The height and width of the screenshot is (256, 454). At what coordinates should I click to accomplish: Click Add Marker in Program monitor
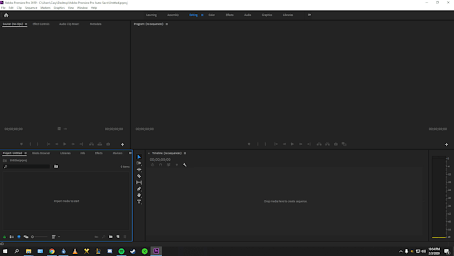(x=249, y=144)
